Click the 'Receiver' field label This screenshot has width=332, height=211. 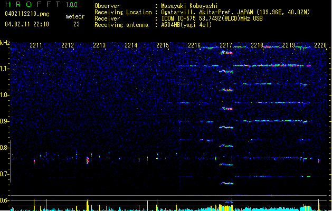point(107,18)
